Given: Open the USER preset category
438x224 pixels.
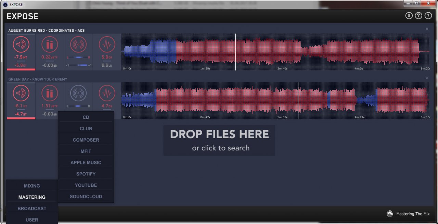Looking at the screenshot, I should (32, 220).
